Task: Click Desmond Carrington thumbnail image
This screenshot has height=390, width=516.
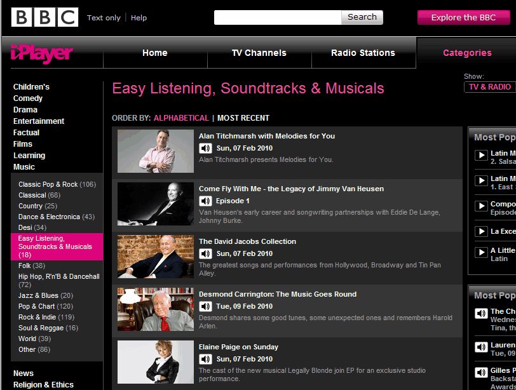Action: click(x=156, y=309)
